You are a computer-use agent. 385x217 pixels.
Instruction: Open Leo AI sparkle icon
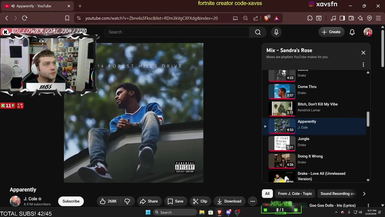coord(360,18)
